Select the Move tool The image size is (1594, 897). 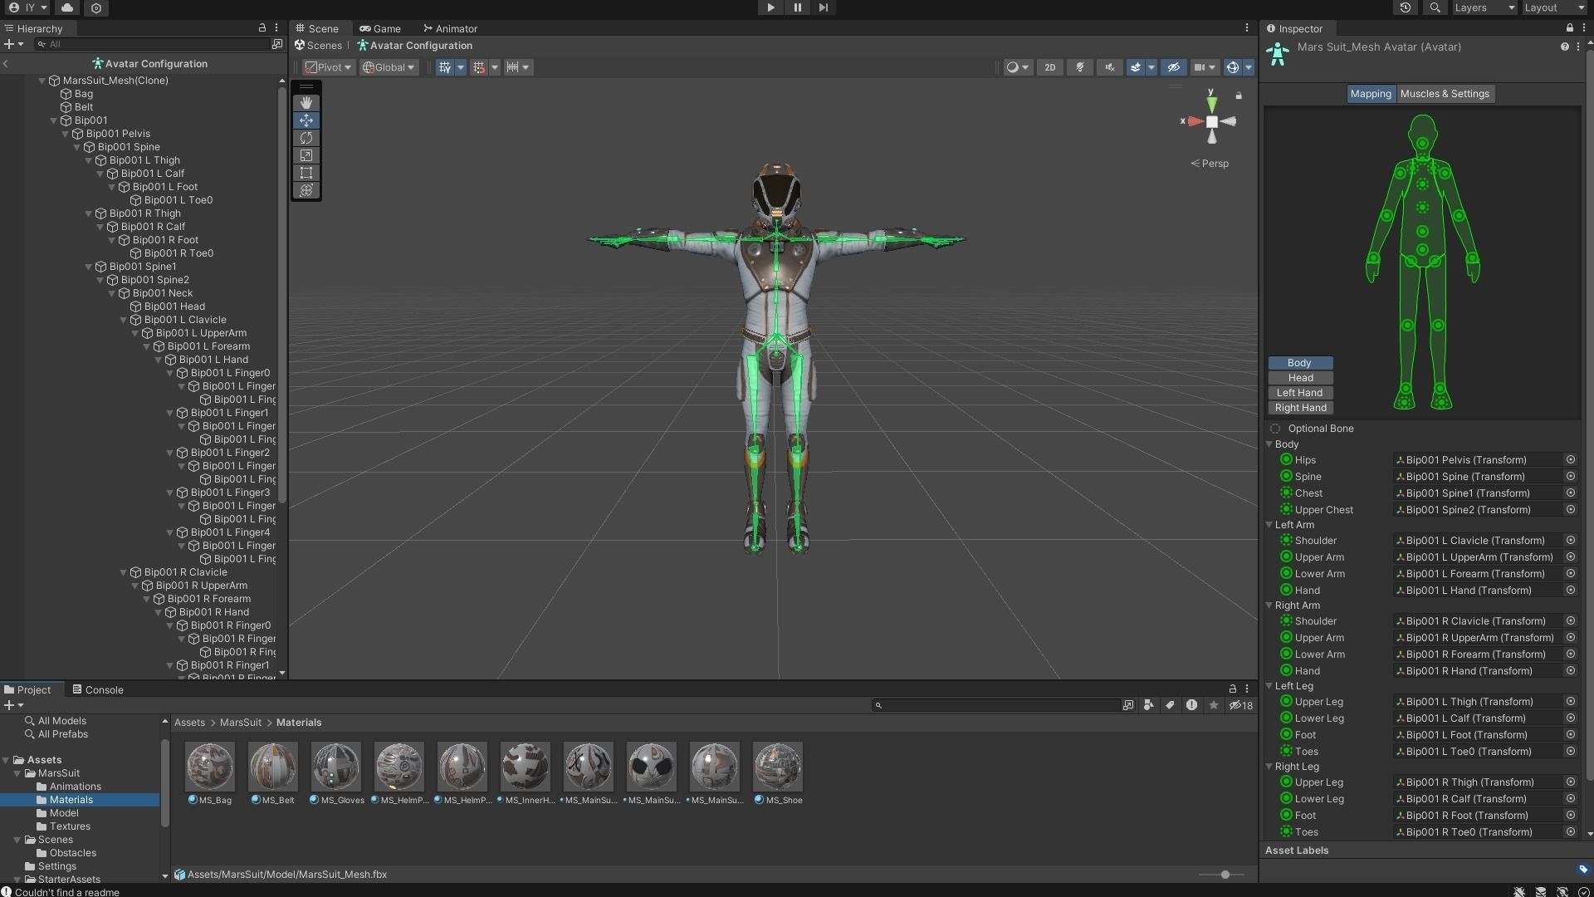pos(306,120)
